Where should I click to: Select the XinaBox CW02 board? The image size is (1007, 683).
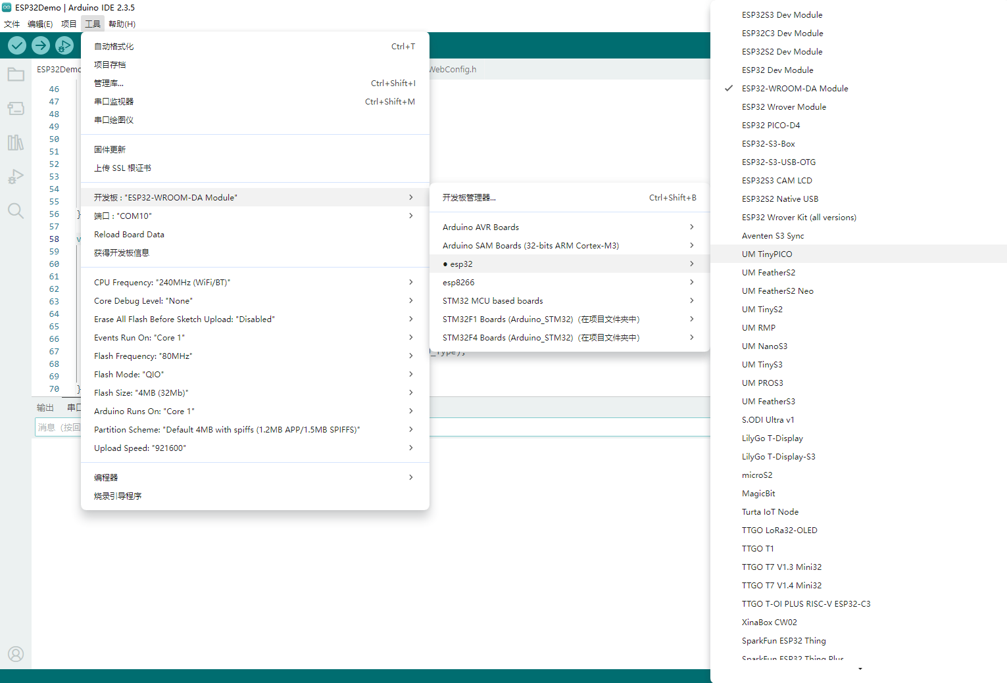[858, 622]
